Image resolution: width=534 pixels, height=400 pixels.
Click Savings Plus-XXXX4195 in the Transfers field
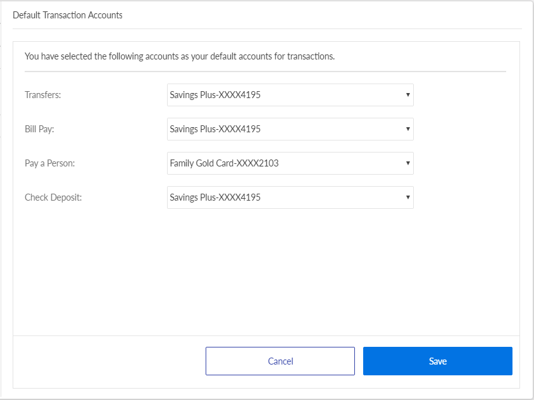[215, 95]
